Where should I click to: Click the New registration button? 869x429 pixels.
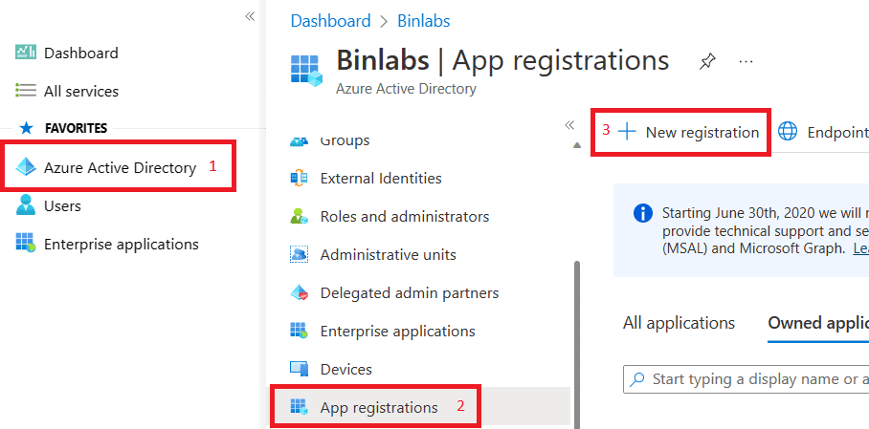pyautogui.click(x=691, y=132)
